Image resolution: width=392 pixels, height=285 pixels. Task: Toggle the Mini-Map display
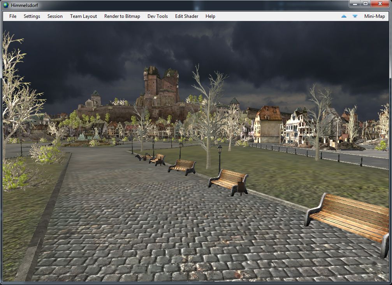coord(374,16)
